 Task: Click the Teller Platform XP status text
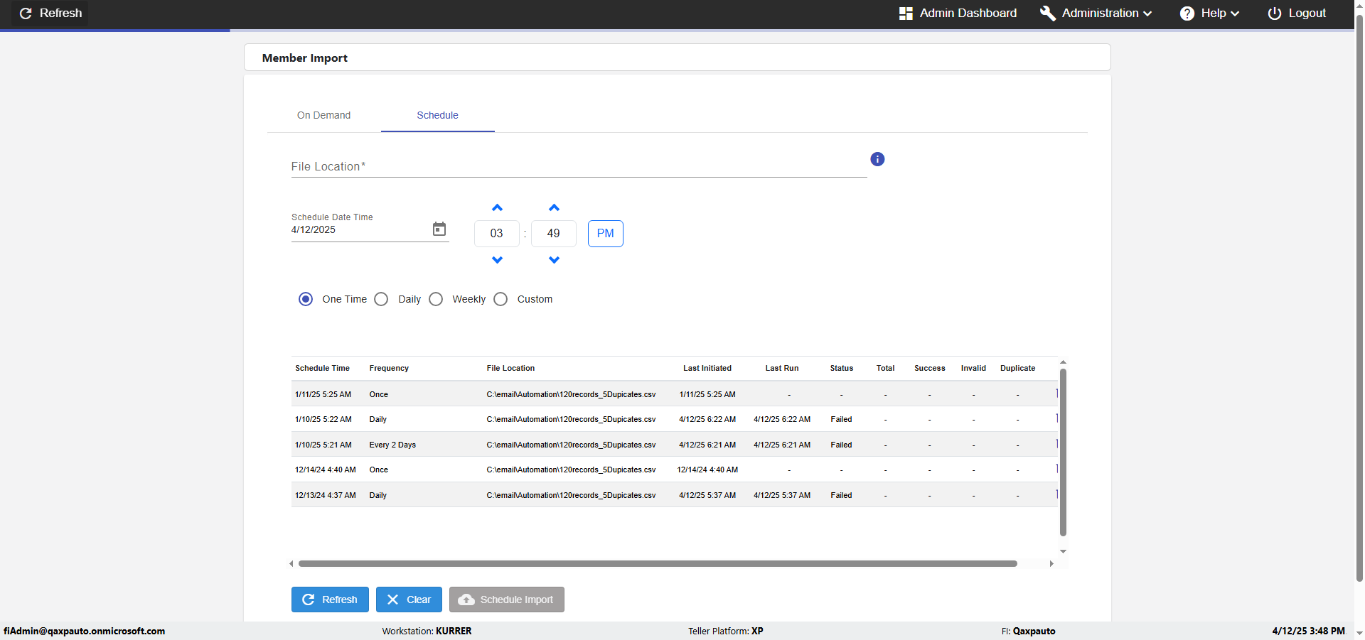(x=725, y=631)
